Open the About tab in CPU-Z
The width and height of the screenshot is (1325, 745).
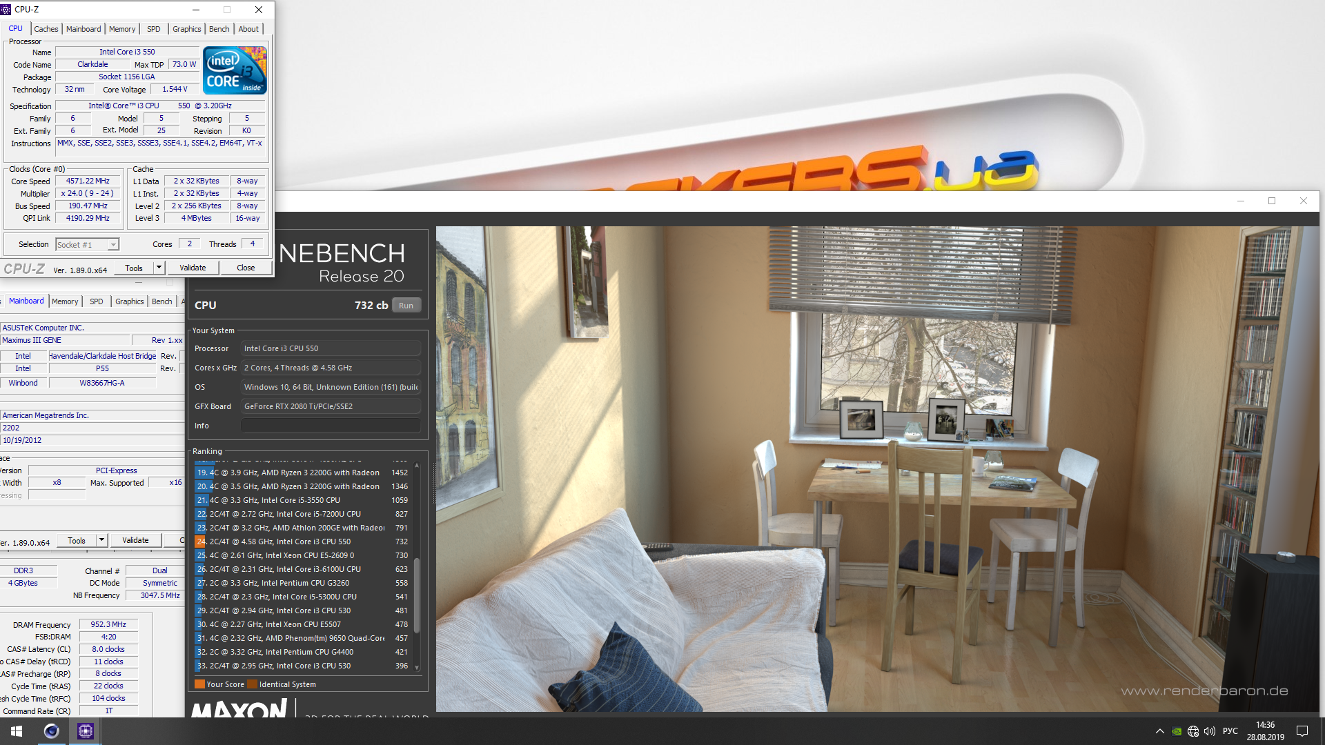coord(249,29)
